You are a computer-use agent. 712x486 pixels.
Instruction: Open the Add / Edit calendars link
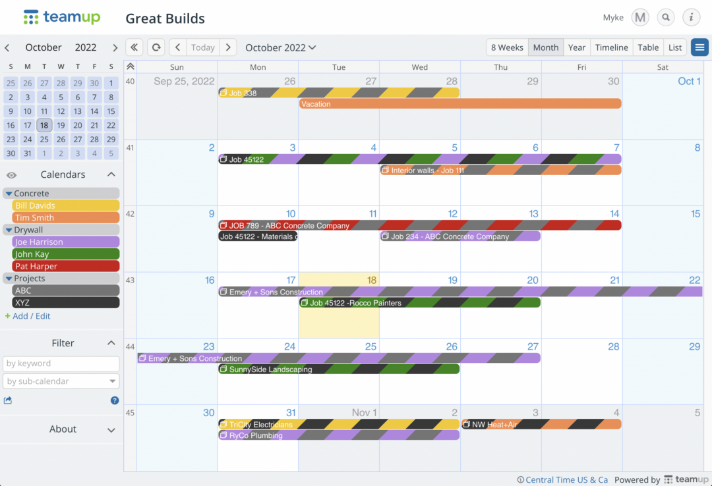28,316
